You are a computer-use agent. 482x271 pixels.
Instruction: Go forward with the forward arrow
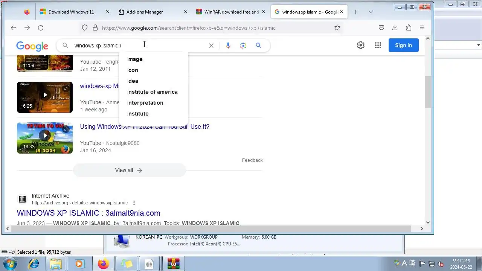coord(27,28)
